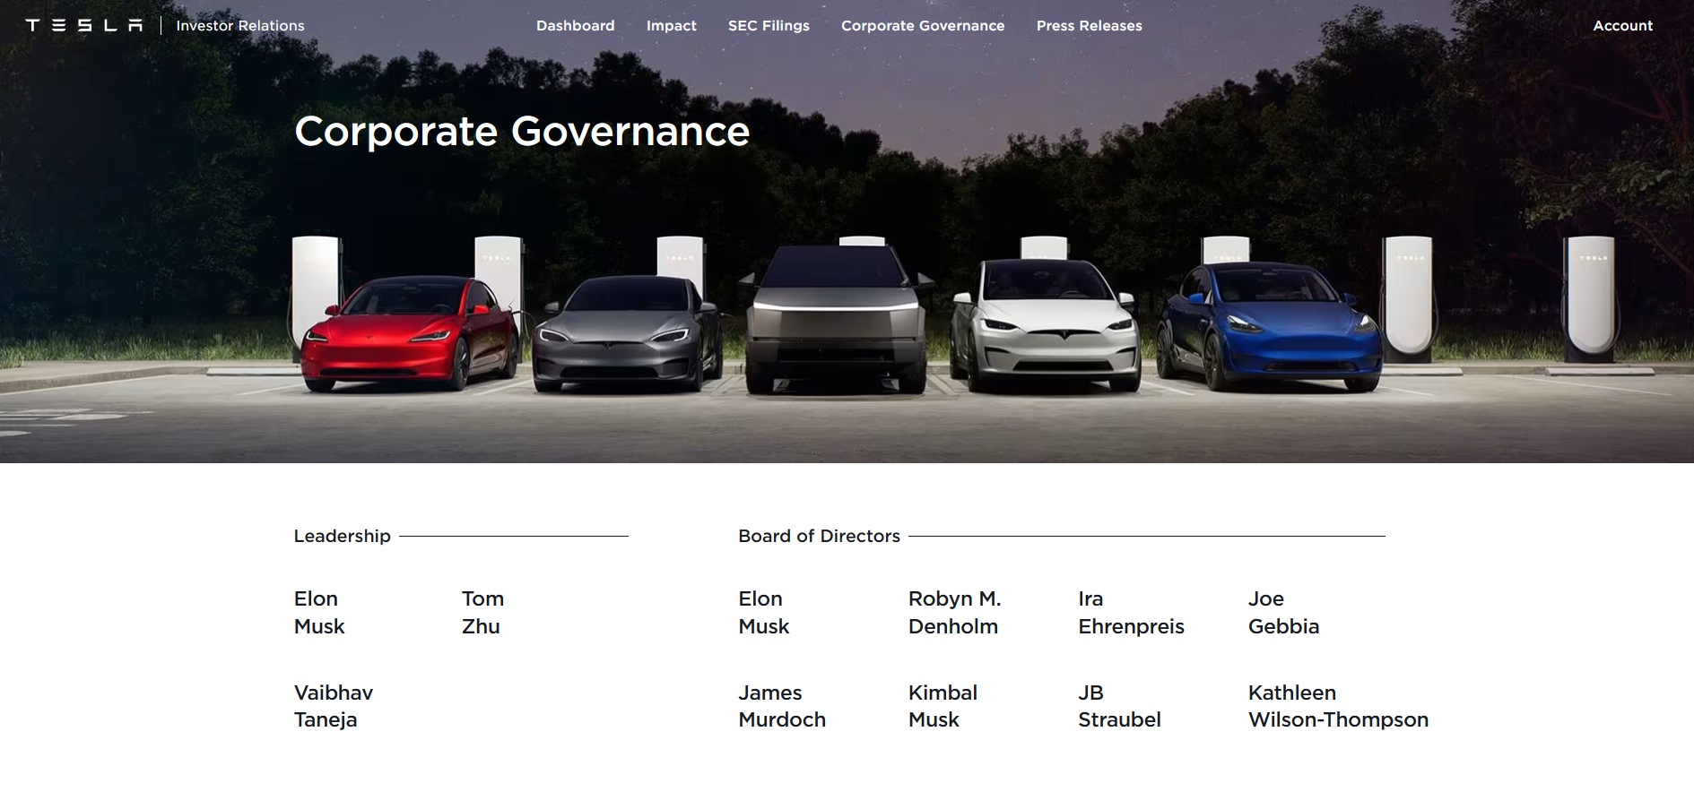
Task: Open Ira Ehrenpreis's profile
Action: [x=1131, y=612]
